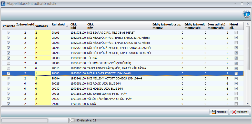Maximize the window

242,4
